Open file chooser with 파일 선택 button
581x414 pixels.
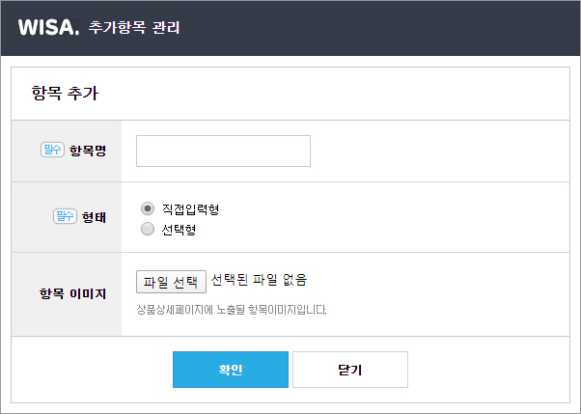pyautogui.click(x=171, y=282)
